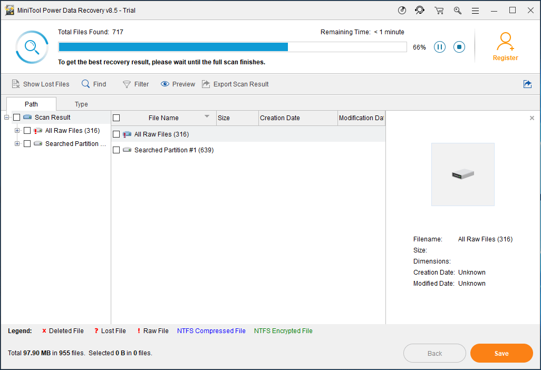Click All Raw Files list row icon
The image size is (541, 370).
(127, 134)
